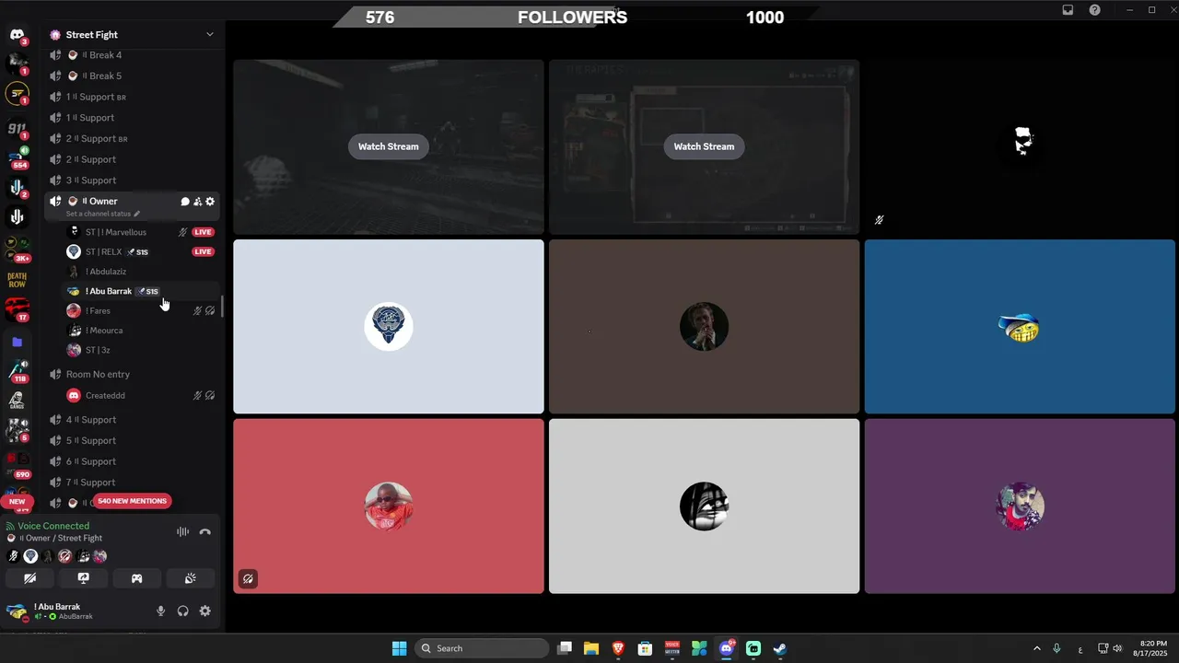Open Task View from the taskbar
1179x663 pixels.
point(565,648)
